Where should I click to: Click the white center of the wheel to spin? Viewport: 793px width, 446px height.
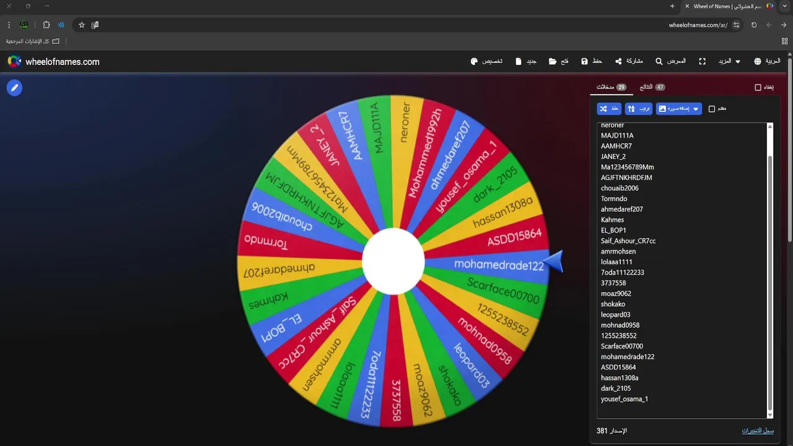[393, 261]
